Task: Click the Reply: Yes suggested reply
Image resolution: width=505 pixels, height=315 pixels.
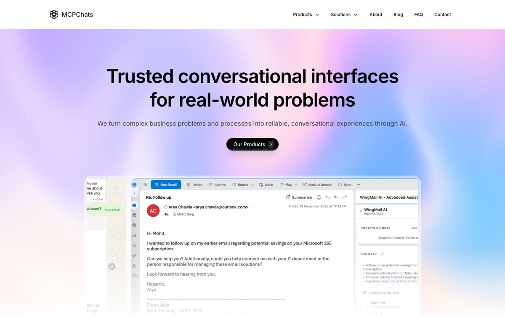Action: click(378, 302)
